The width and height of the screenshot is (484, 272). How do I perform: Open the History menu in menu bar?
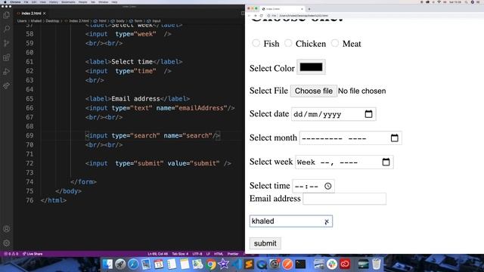pos(54,2)
